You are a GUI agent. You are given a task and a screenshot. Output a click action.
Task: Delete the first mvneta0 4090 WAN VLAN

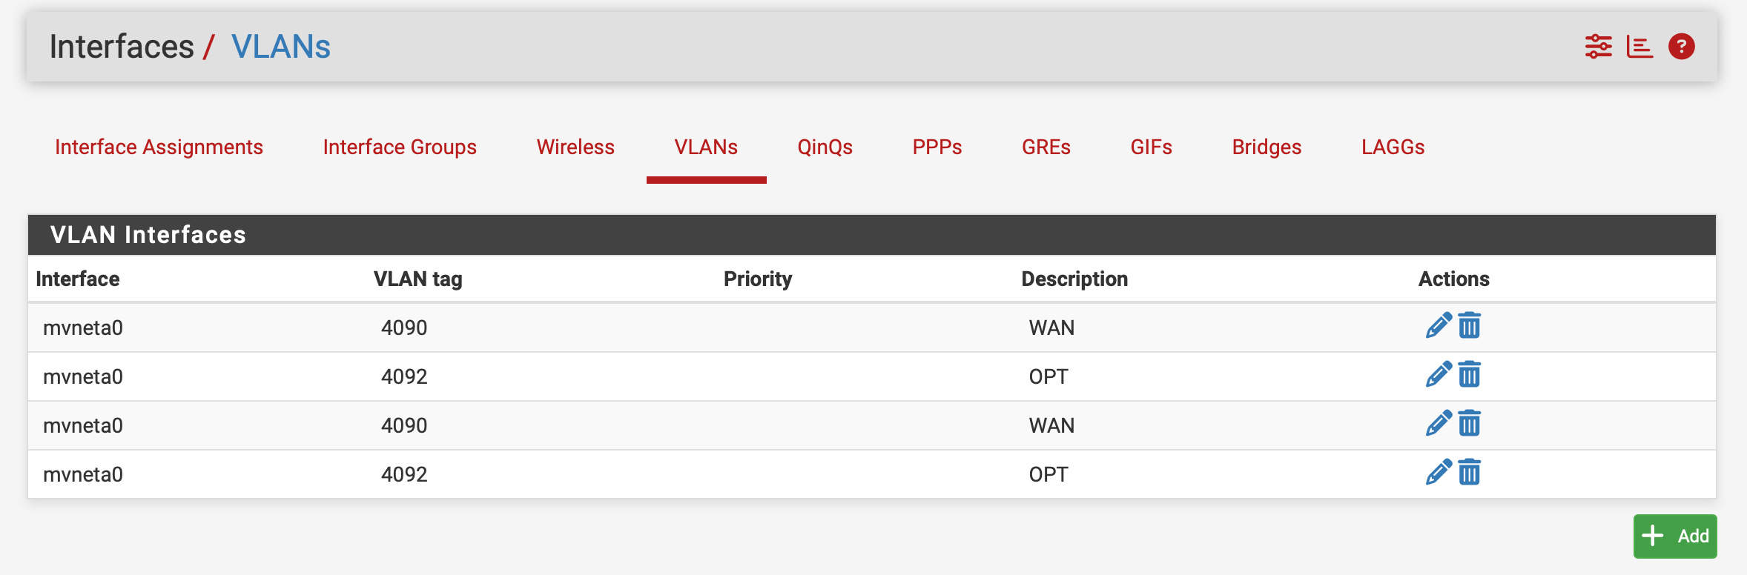[1469, 326]
